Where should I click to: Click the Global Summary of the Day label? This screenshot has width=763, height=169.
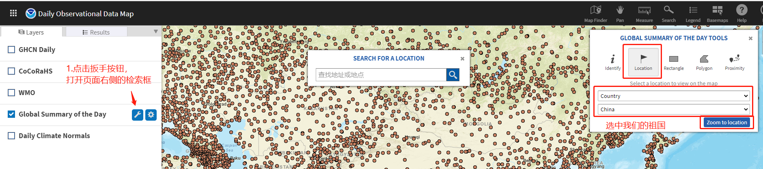click(x=63, y=114)
